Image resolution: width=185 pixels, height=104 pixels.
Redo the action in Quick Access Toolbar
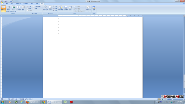(x=11, y=1)
